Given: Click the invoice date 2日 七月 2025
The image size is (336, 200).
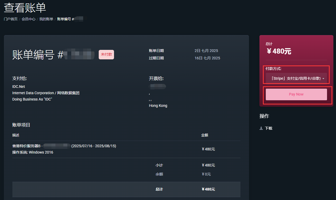Looking at the screenshot, I should (206, 51).
